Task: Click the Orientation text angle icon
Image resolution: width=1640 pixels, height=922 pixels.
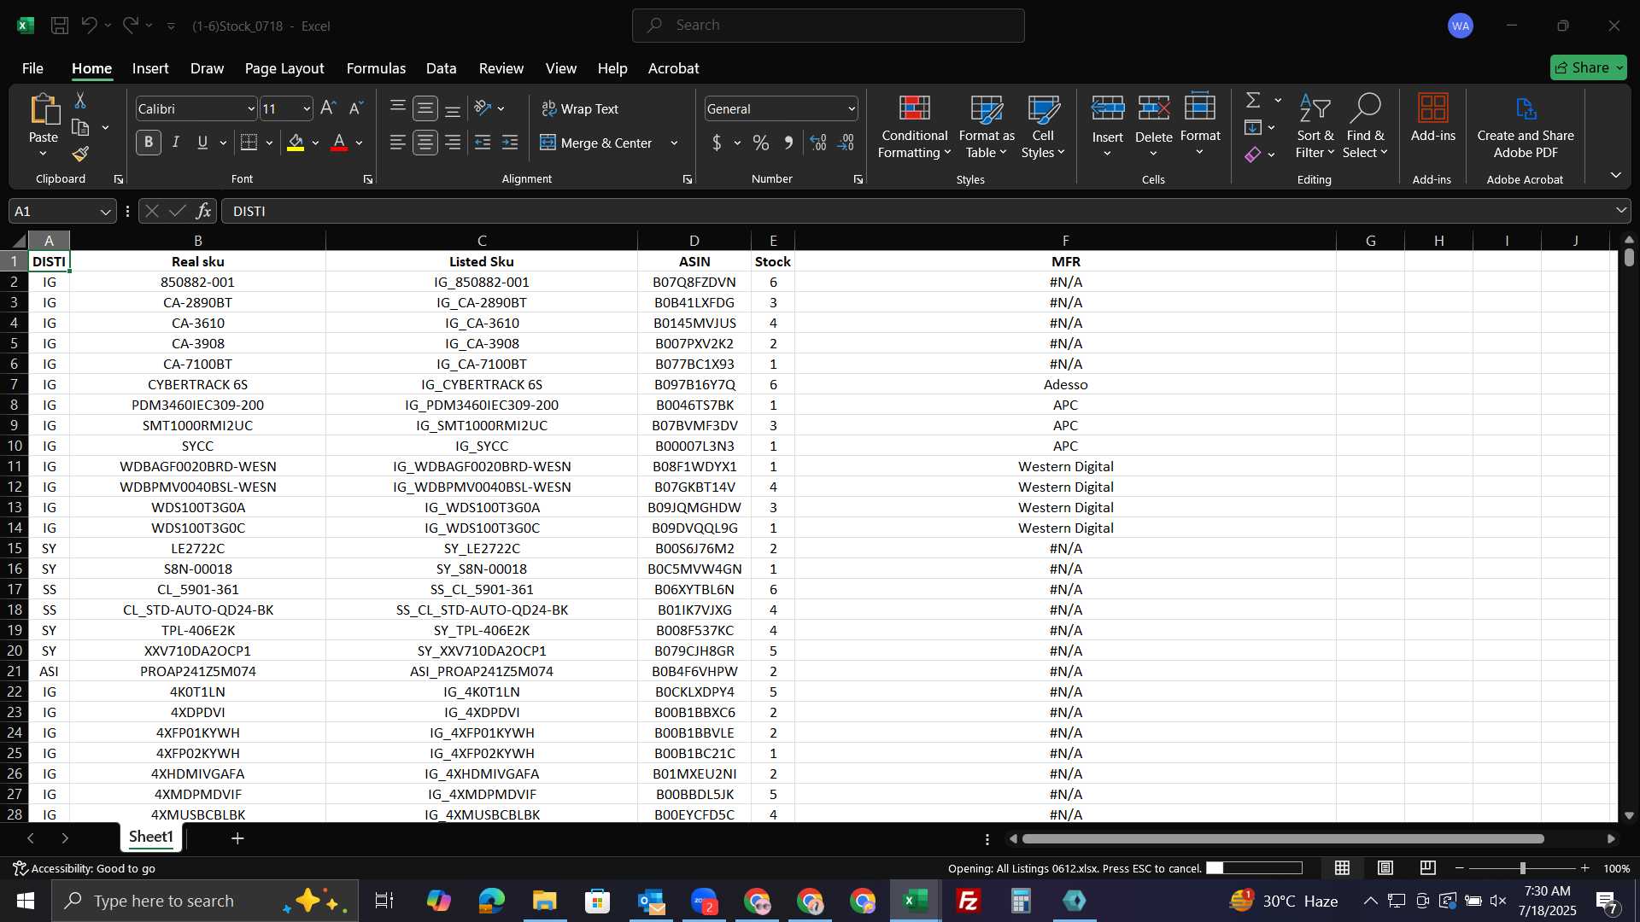Action: (483, 108)
